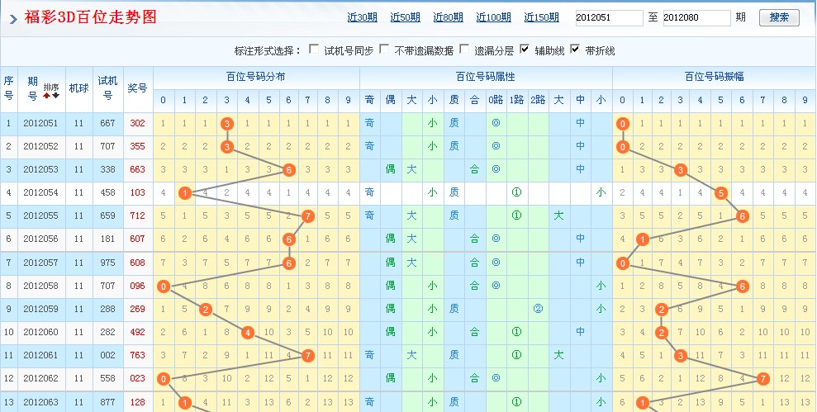817x412 pixels.
Task: Click the 2路 column header
Action: tap(538, 100)
